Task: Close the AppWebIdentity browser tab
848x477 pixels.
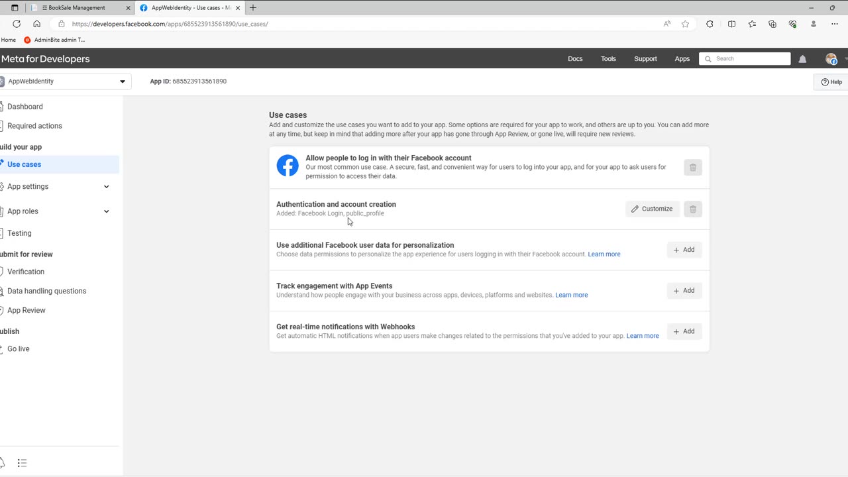Action: (x=238, y=8)
